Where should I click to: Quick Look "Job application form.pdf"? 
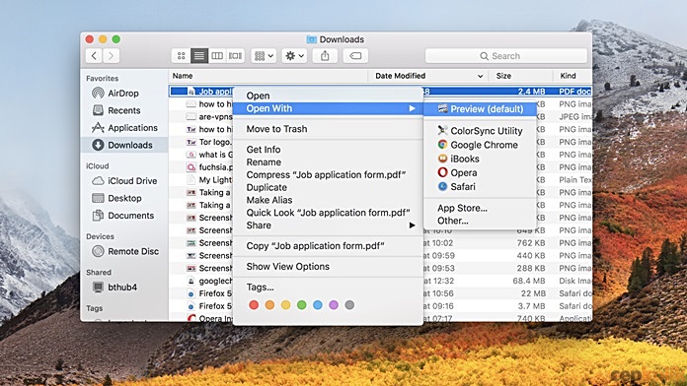pos(328,213)
